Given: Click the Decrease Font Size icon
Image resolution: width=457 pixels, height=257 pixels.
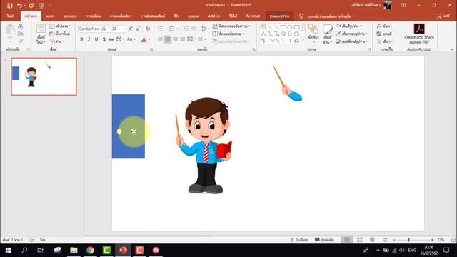Looking at the screenshot, I should pyautogui.click(x=138, y=29).
